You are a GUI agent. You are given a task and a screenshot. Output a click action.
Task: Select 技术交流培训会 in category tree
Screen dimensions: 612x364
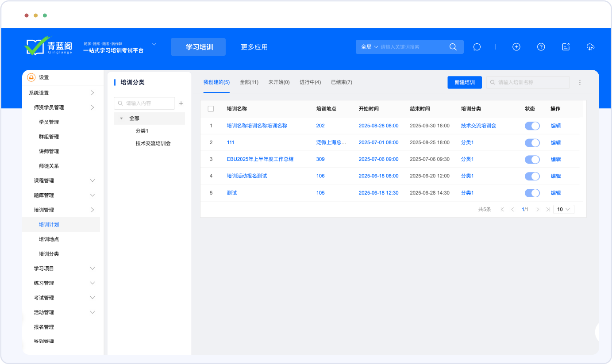pos(153,143)
